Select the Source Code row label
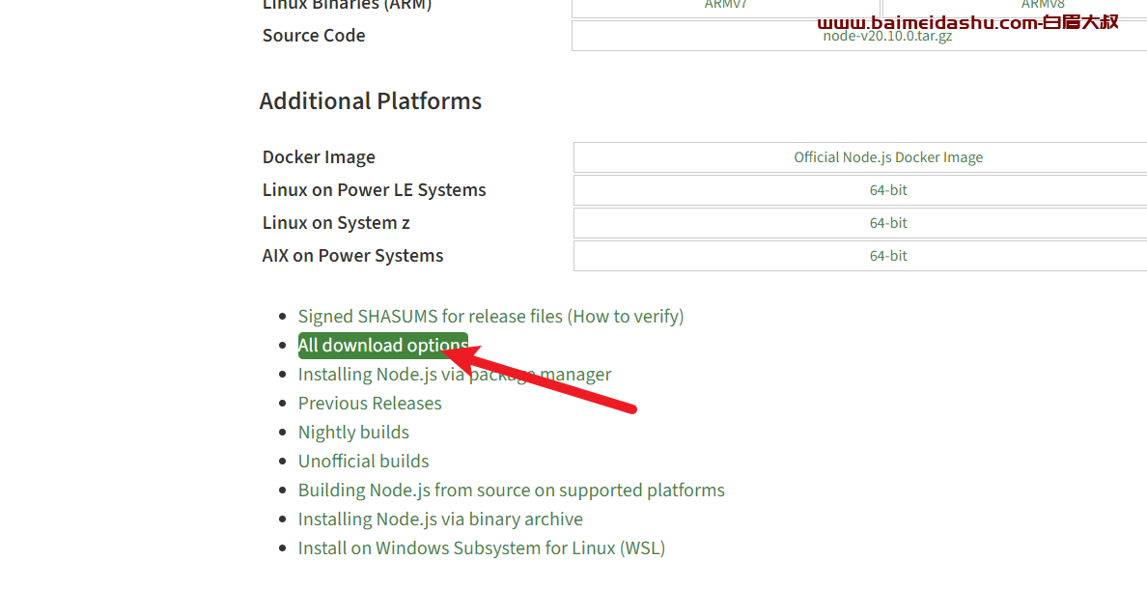The image size is (1147, 589). [314, 36]
